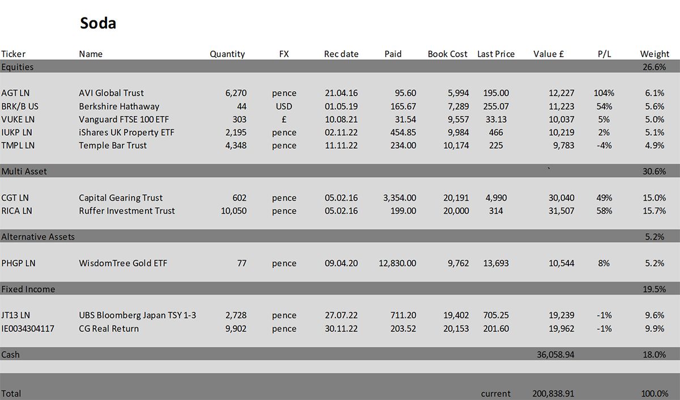The image size is (680, 400).
Task: Select the Alternative Assets section label
Action: coord(38,236)
